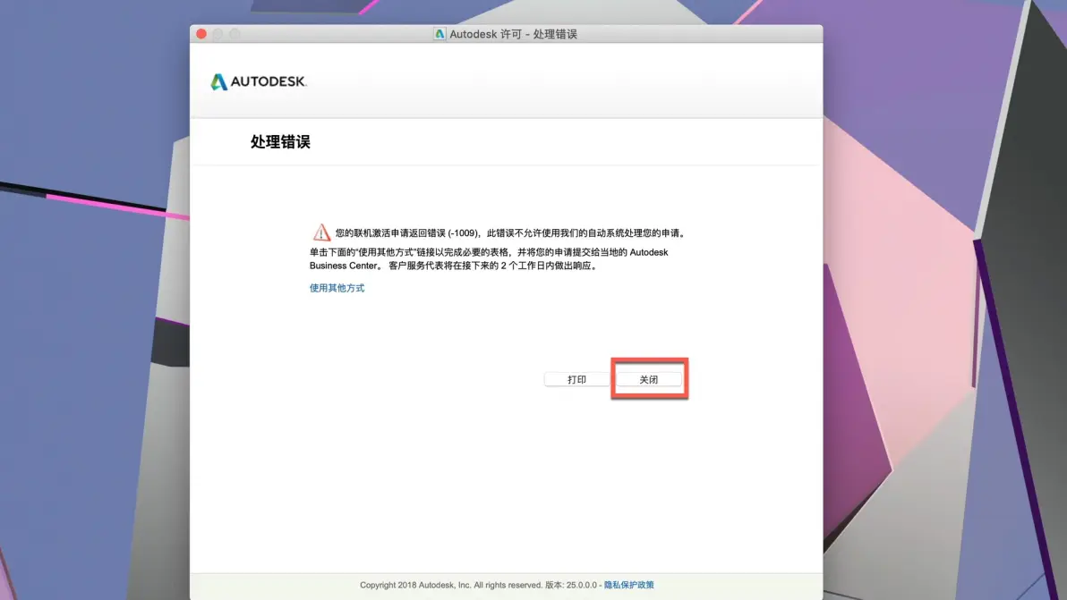Viewport: 1067px width, 600px height.
Task: Click the Autodesk logo in the header
Action: (x=259, y=81)
